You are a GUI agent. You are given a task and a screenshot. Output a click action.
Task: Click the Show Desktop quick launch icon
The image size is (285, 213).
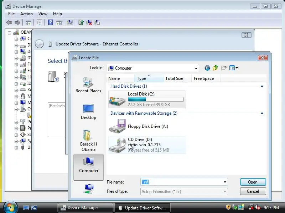coord(26,208)
